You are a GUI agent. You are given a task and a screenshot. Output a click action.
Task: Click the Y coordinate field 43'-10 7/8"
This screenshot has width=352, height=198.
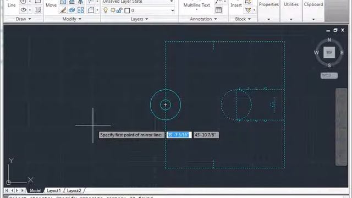coord(206,135)
